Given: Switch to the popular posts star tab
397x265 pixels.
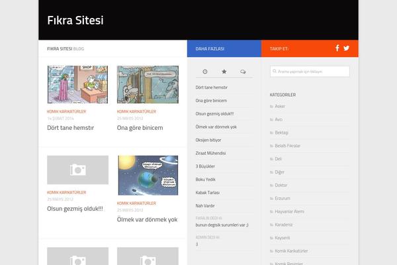Looking at the screenshot, I should click(224, 71).
